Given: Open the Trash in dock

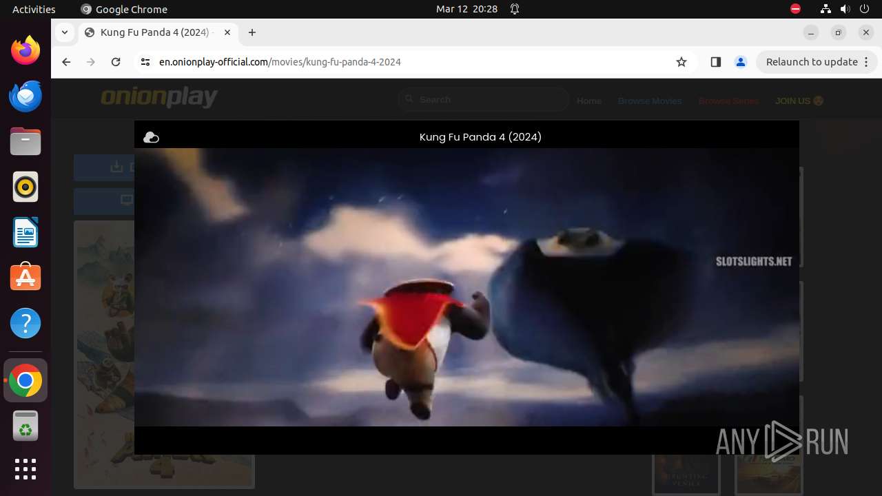Looking at the screenshot, I should (25, 426).
